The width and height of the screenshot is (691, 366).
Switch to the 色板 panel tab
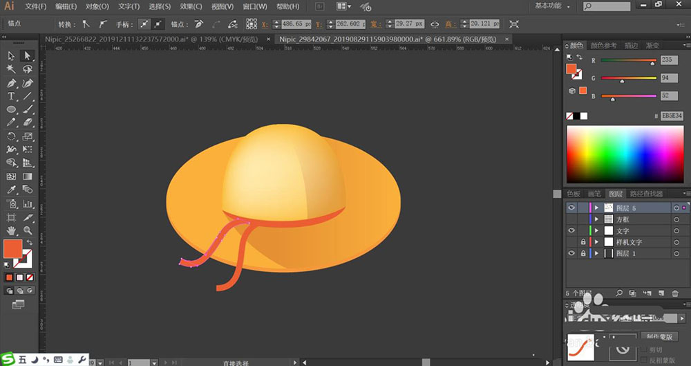[574, 194]
